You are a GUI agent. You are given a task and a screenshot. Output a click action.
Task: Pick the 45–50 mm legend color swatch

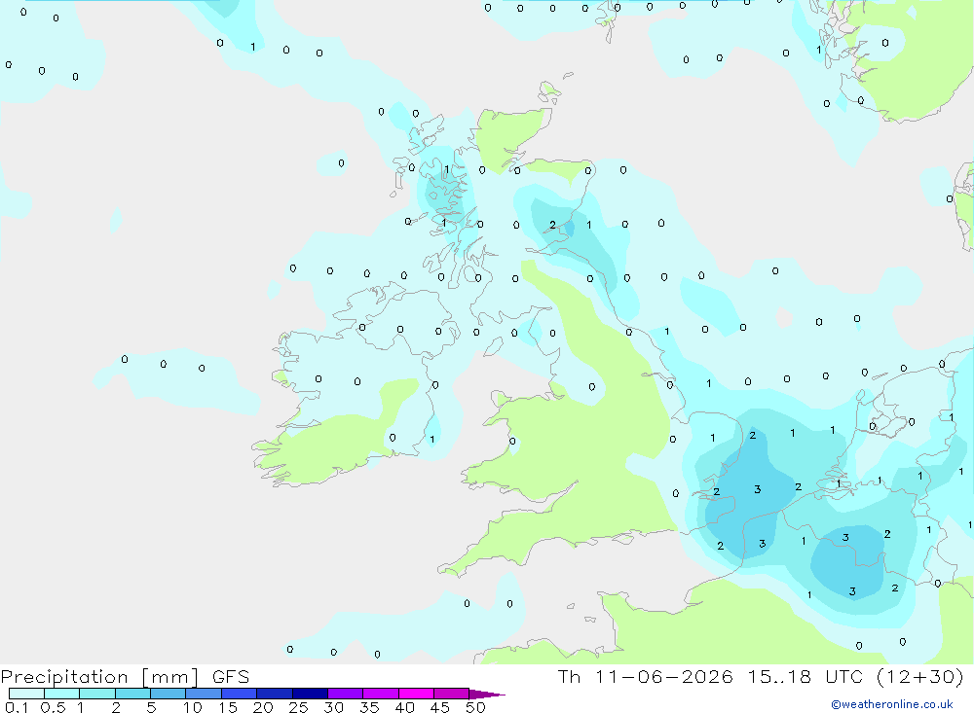(x=451, y=694)
